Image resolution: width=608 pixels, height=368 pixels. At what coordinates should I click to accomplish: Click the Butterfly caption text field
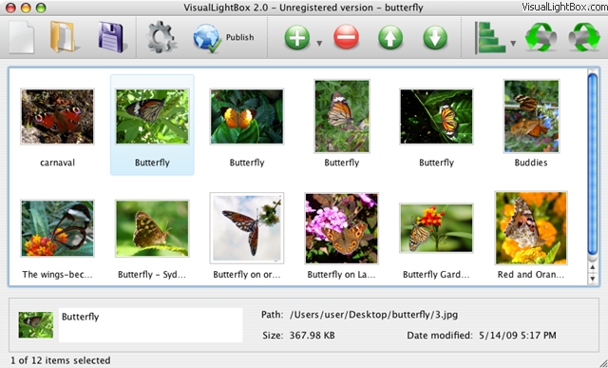click(x=151, y=325)
